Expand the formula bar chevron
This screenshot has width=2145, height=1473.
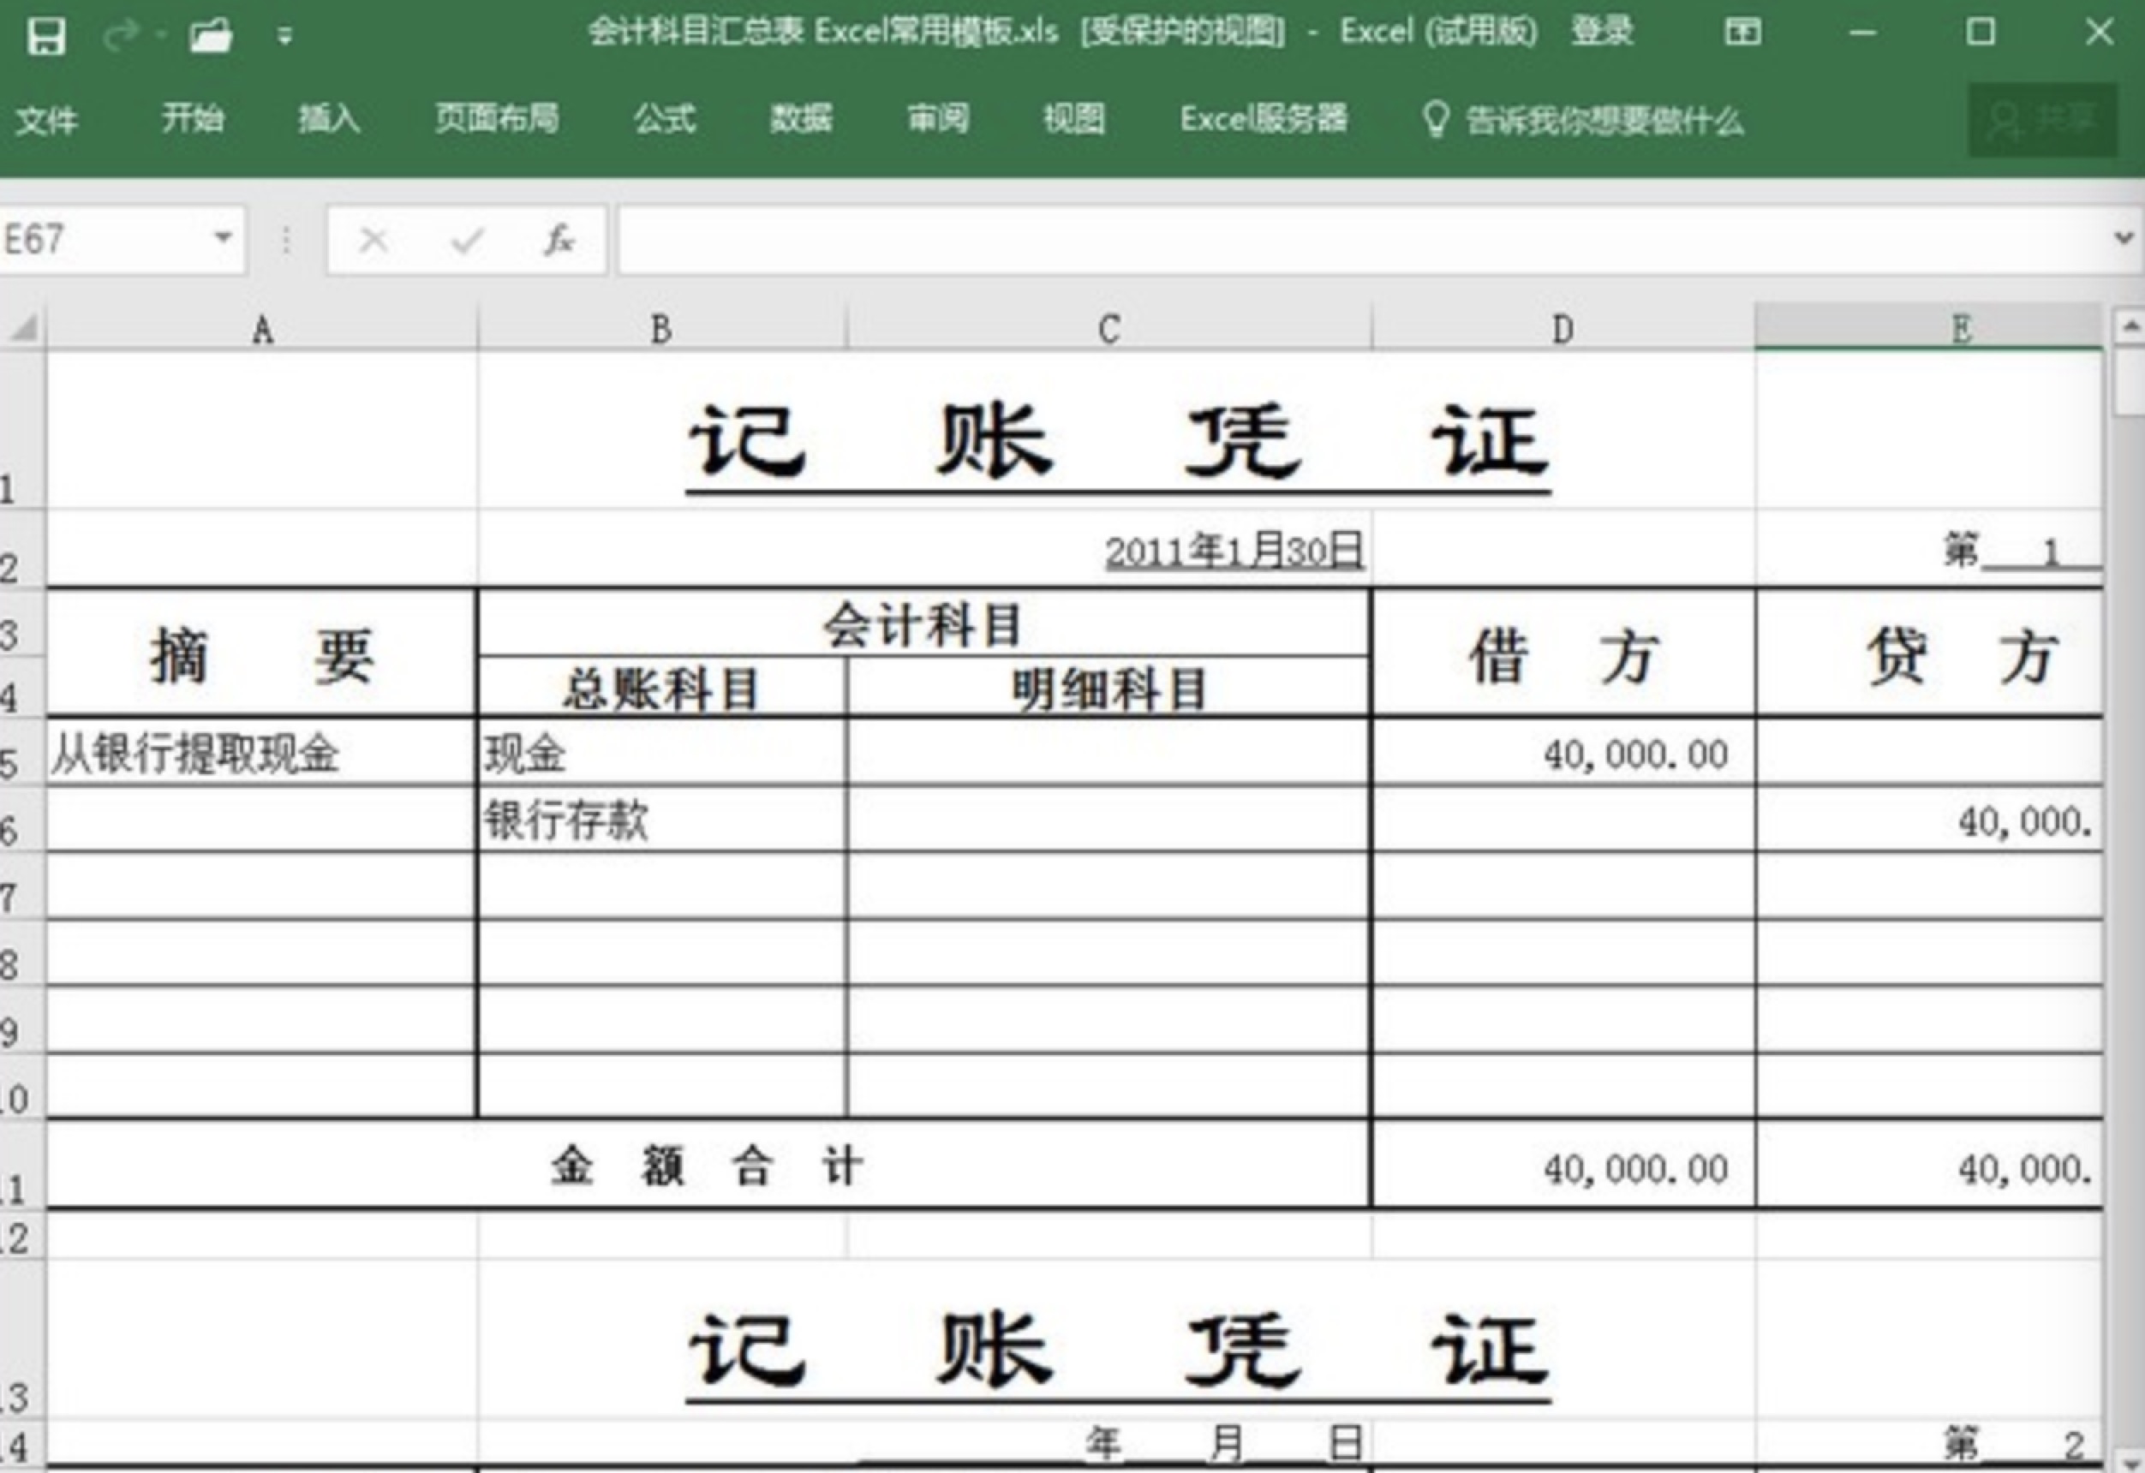[2122, 238]
